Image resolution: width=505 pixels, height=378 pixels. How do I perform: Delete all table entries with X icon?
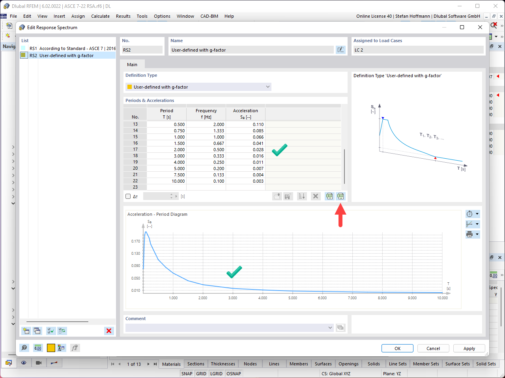[x=316, y=196]
